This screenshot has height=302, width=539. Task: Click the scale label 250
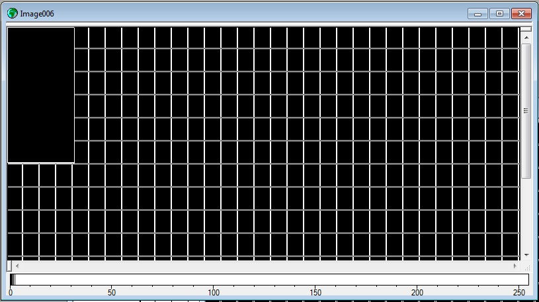click(519, 293)
